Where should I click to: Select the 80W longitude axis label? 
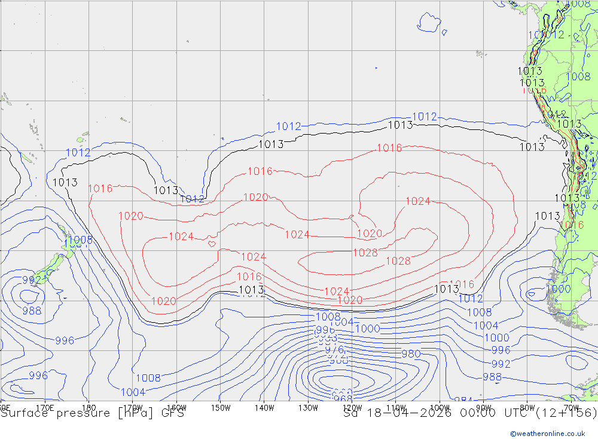pos(527,408)
